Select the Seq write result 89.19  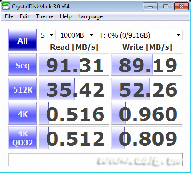coord(147,64)
